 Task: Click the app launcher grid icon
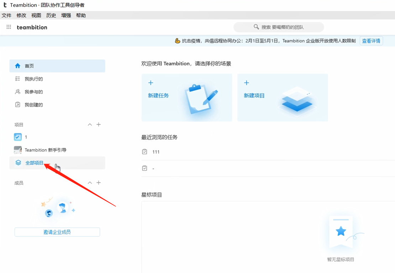[9, 27]
